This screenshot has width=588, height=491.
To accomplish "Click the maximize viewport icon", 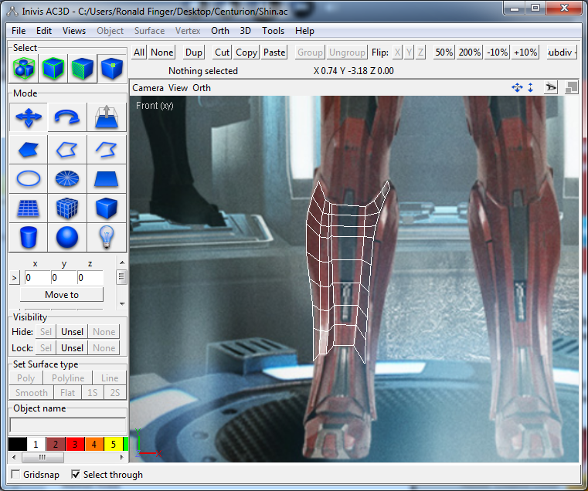I will [571, 88].
